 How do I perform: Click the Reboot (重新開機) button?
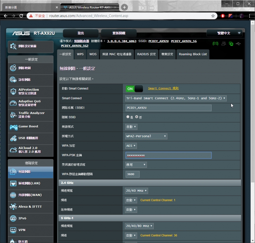(x=119, y=33)
